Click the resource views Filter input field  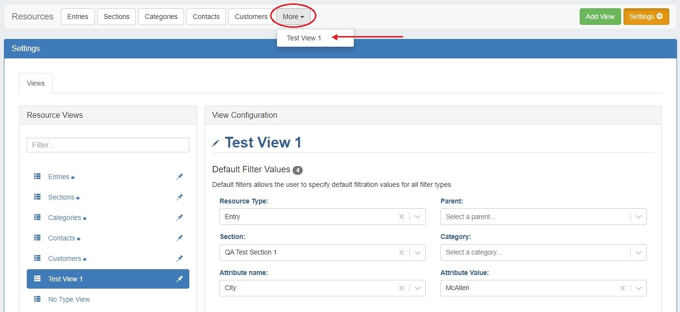click(108, 145)
